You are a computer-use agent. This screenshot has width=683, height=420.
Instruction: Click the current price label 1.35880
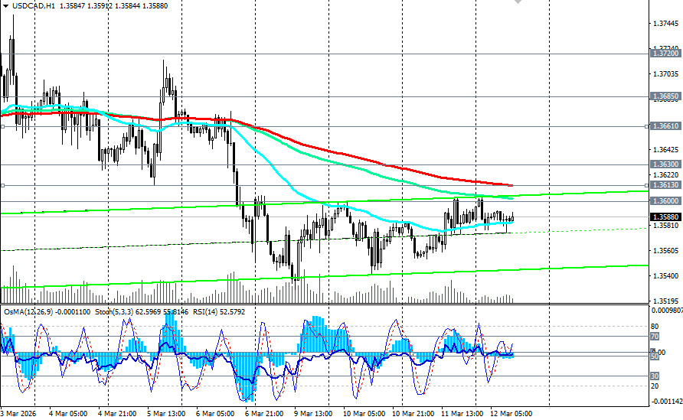point(665,217)
